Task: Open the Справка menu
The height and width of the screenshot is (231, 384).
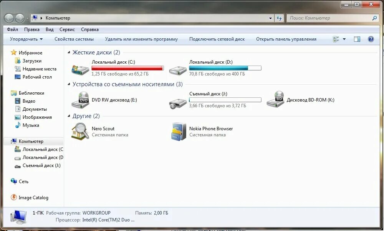Action: 90,29
